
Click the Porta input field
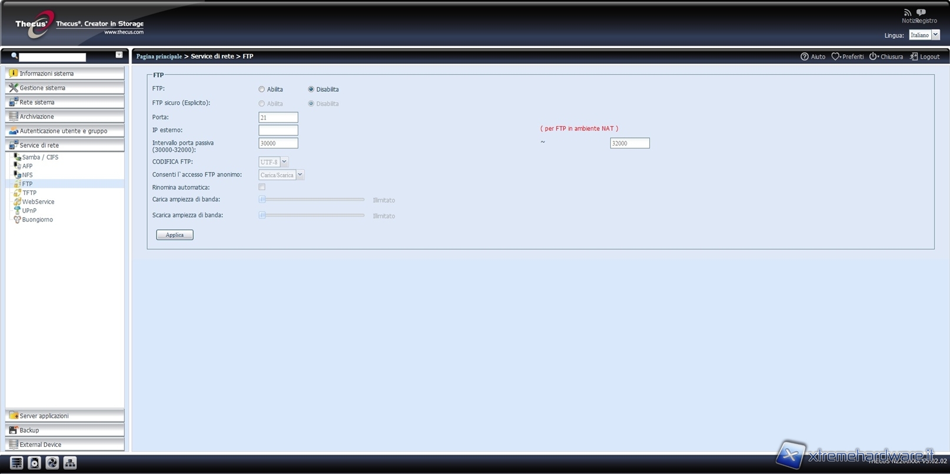tap(278, 118)
